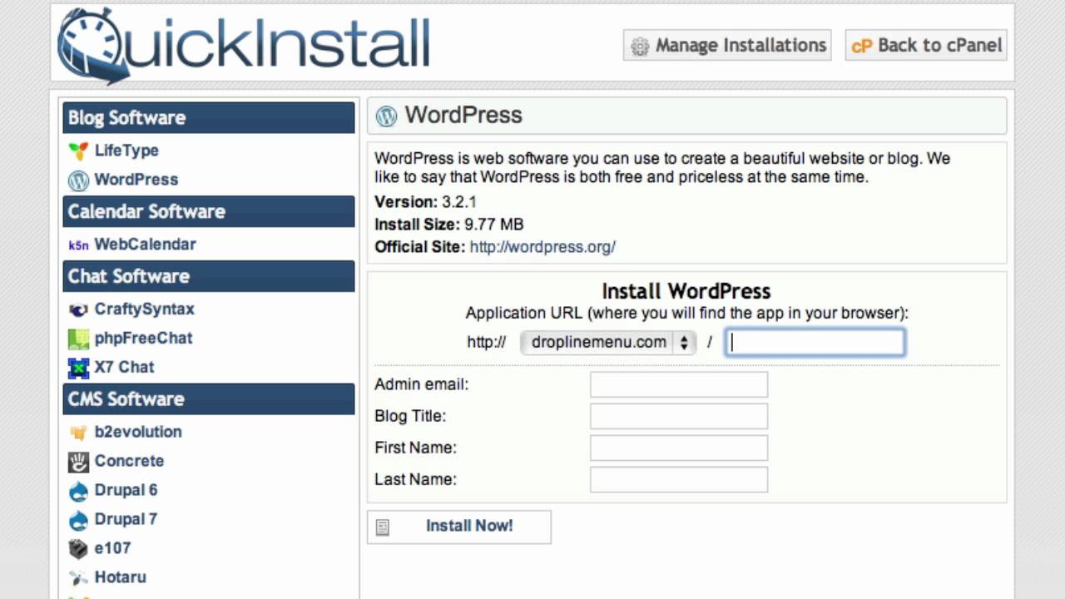Screen dimensions: 1065x599
Task: Click the document icon on Install Now button
Action: pos(383,527)
